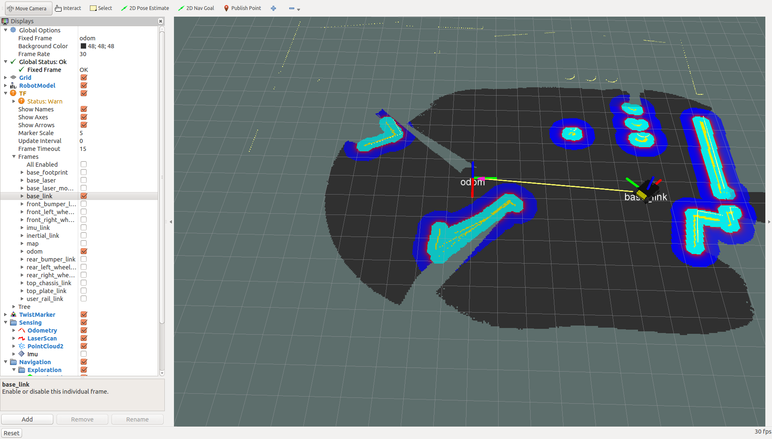This screenshot has width=772, height=439.
Task: Disable the Grid display checkbox
Action: coord(84,77)
